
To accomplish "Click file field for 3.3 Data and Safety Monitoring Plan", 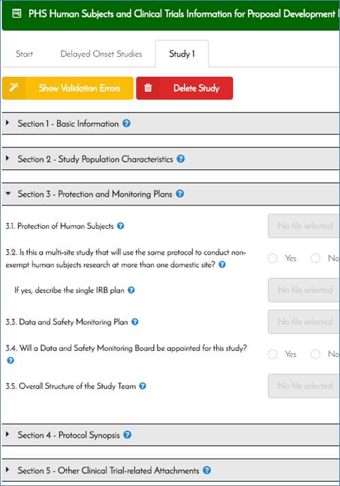I will 303,321.
